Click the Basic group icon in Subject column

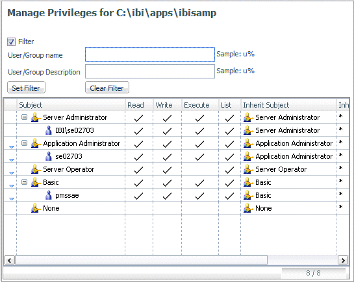click(x=36, y=182)
